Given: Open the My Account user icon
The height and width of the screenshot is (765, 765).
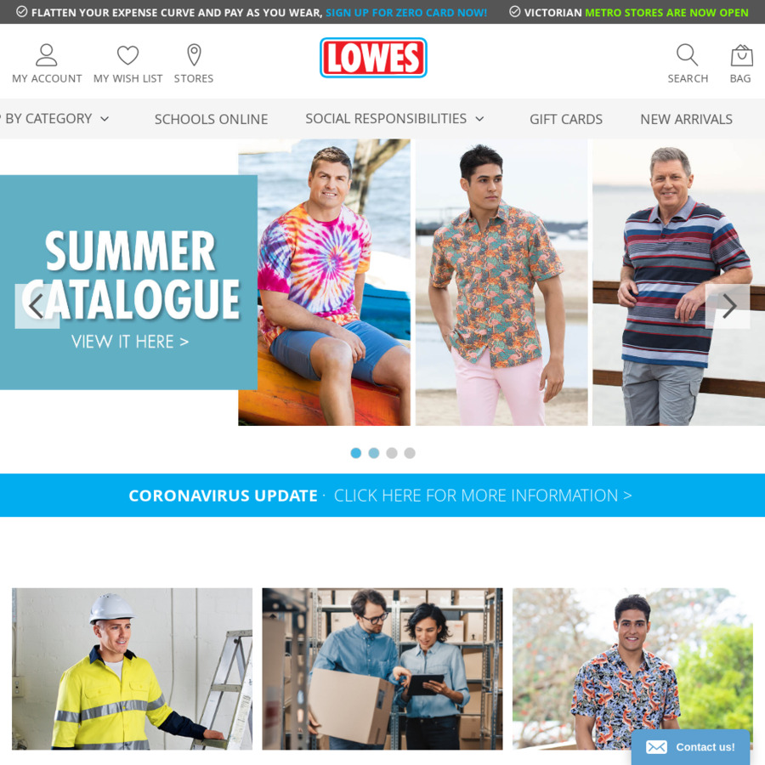Looking at the screenshot, I should pyautogui.click(x=47, y=55).
